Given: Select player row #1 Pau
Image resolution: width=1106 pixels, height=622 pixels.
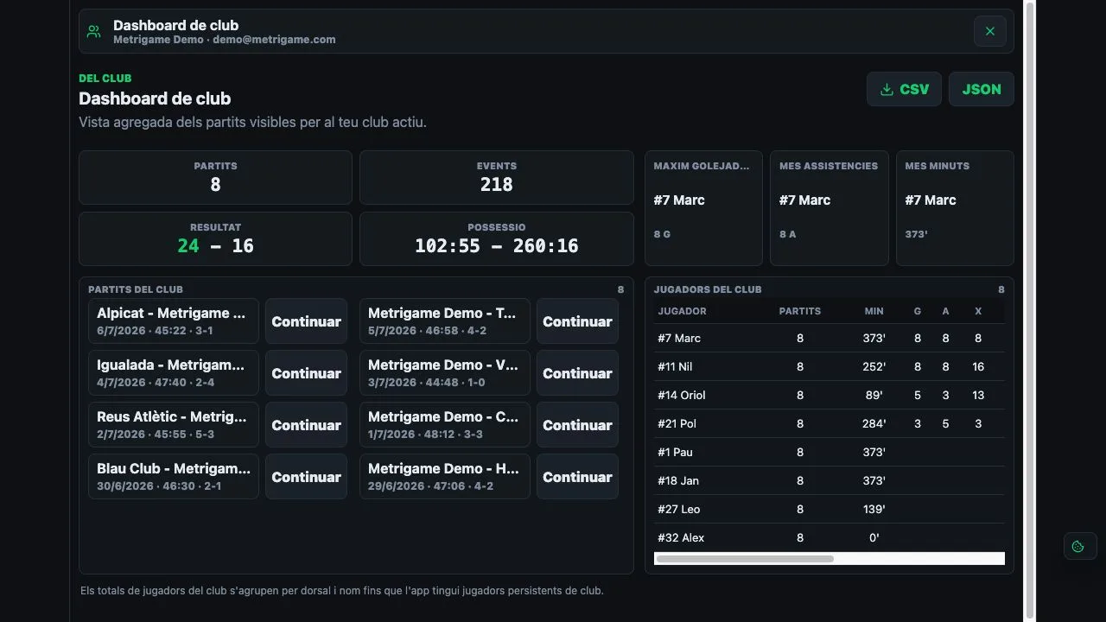Looking at the screenshot, I should pos(829,452).
